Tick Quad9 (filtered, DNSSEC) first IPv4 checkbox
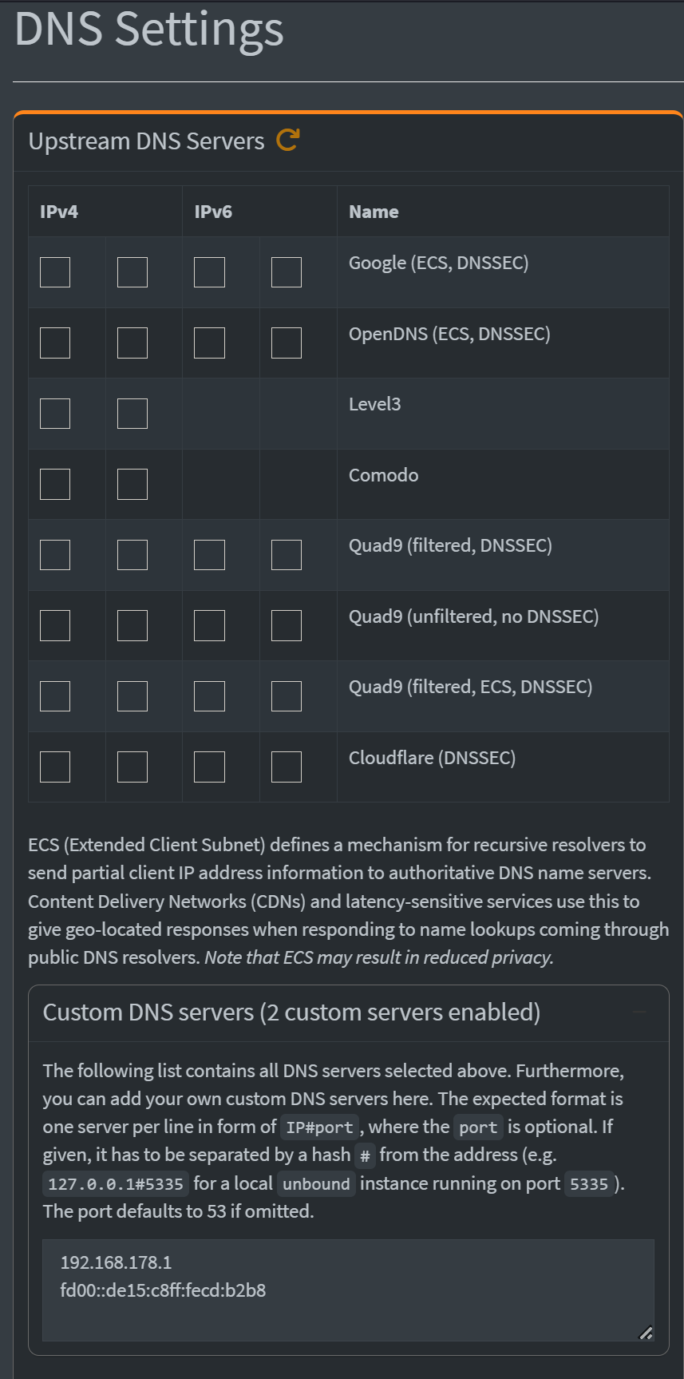This screenshot has width=684, height=1379. coord(55,555)
